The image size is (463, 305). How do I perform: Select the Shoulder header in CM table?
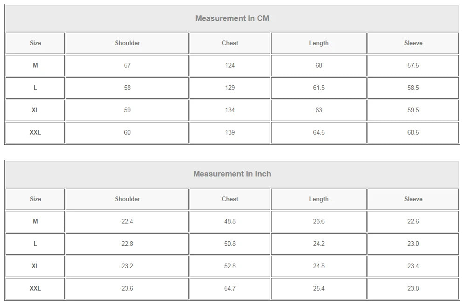coord(127,43)
